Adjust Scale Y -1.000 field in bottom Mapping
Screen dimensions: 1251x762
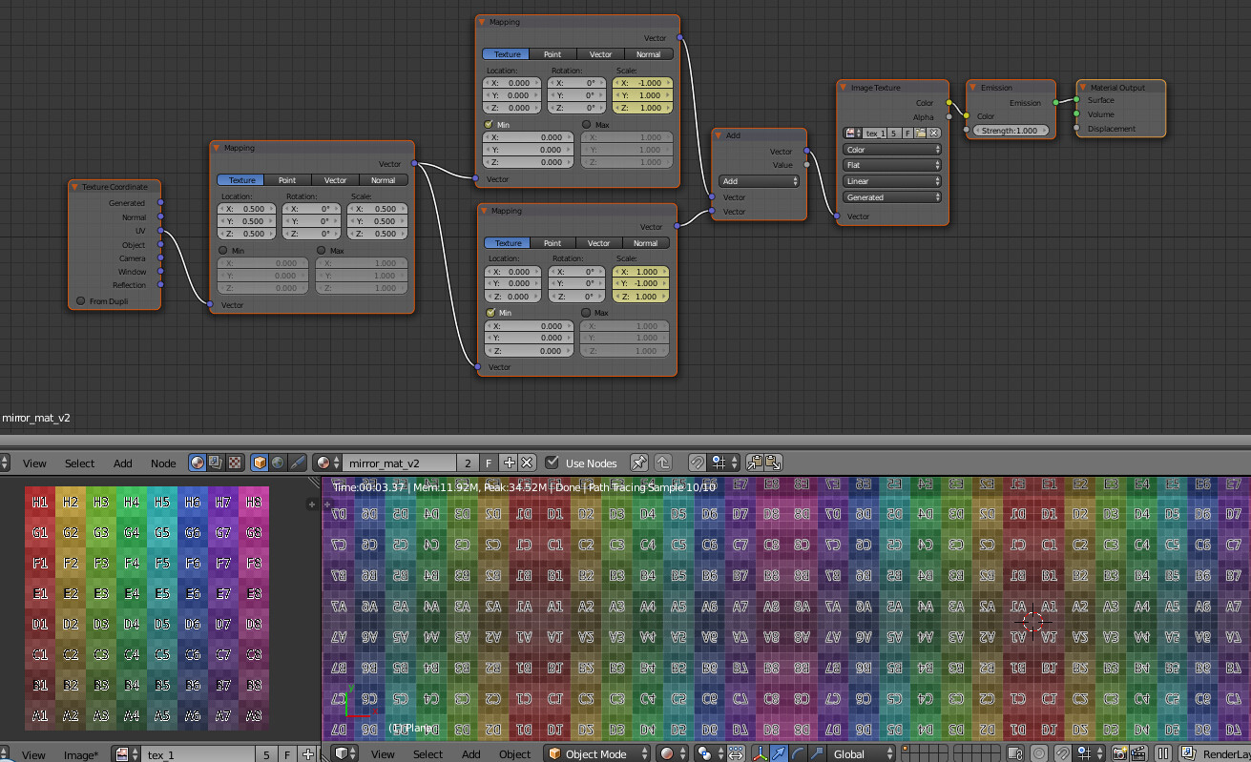coord(639,283)
